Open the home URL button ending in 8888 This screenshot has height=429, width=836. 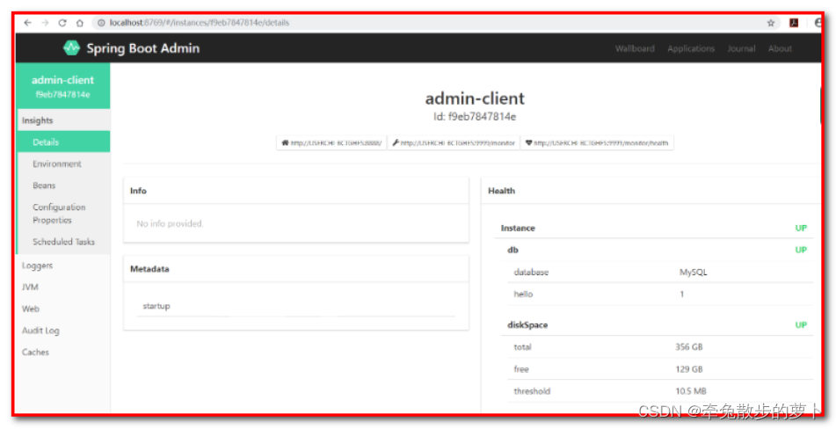click(331, 142)
